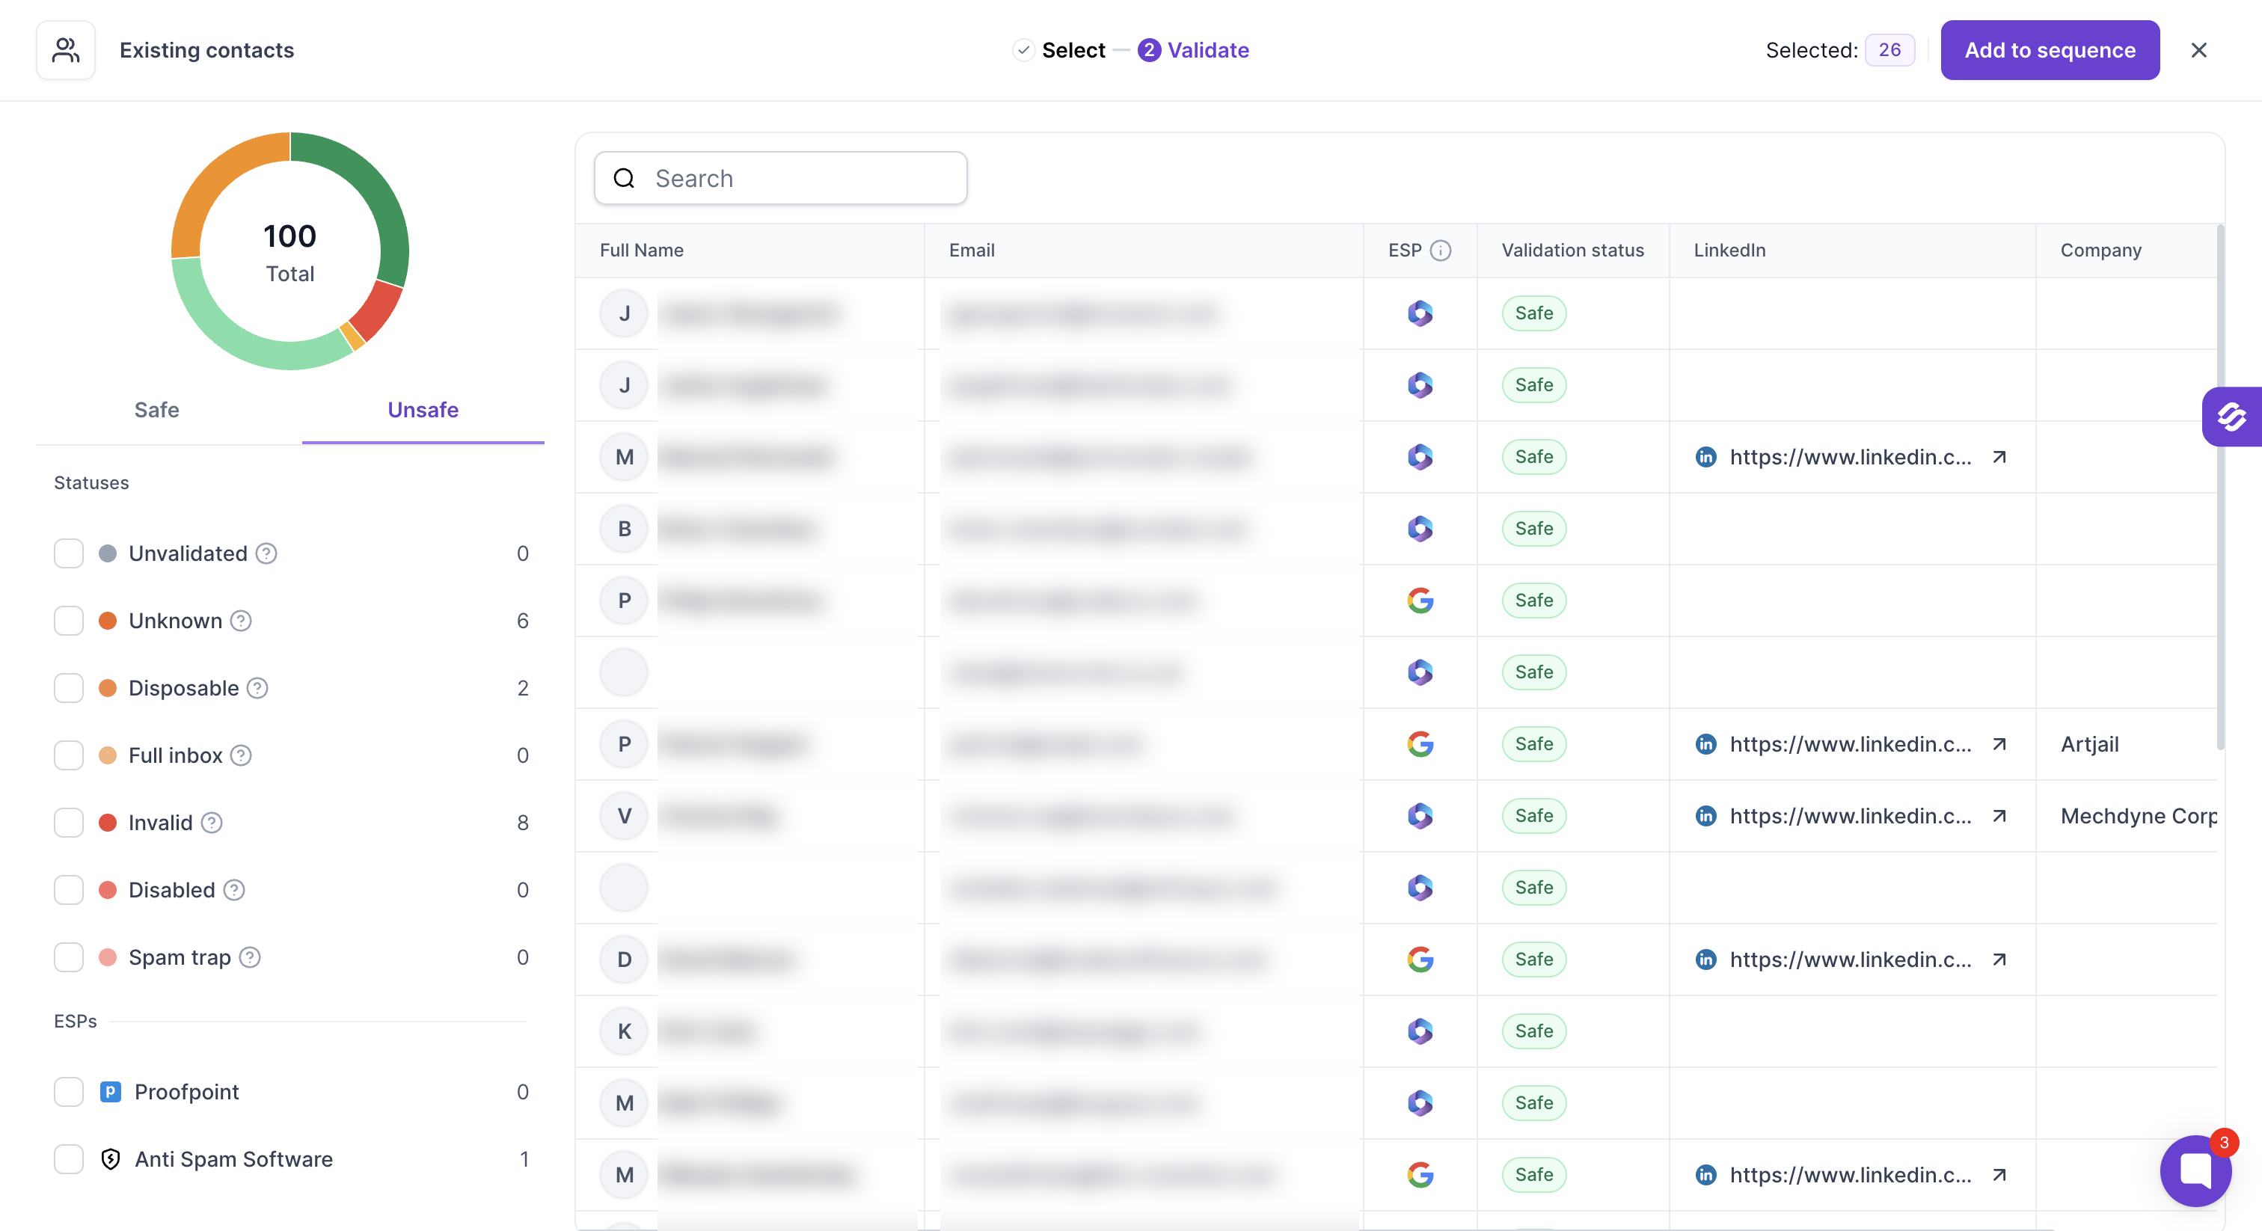
Task: Click the Validate step label
Action: [1207, 50]
